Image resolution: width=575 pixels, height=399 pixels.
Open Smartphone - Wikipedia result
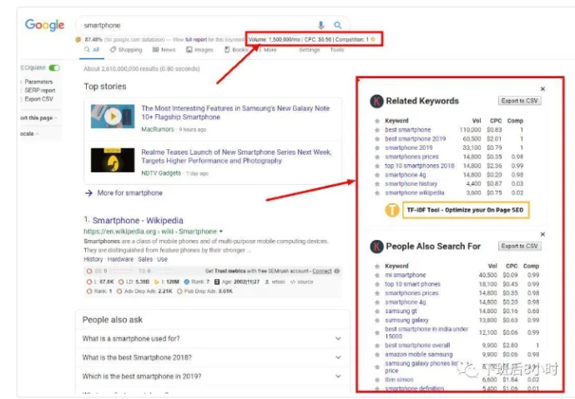tap(138, 221)
